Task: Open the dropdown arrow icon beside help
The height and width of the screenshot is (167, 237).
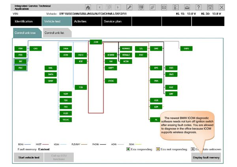Action: (x=210, y=7)
